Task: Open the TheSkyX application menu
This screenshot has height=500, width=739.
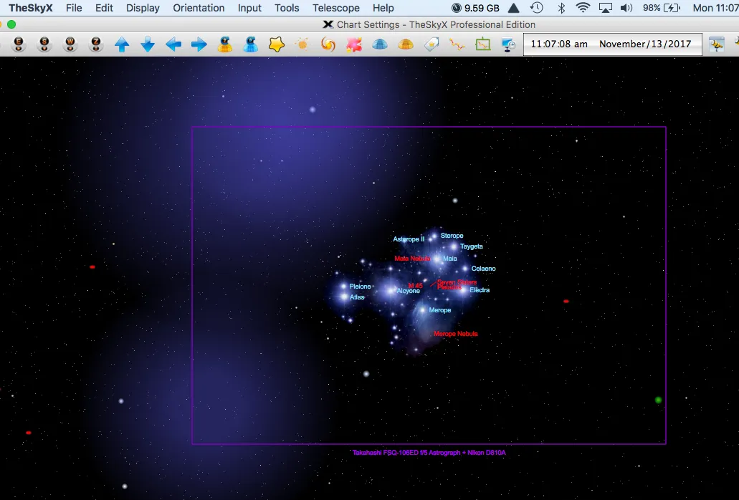Action: point(31,8)
